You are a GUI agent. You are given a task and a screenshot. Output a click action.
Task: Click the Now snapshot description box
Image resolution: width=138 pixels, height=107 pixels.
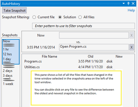pos(94,35)
